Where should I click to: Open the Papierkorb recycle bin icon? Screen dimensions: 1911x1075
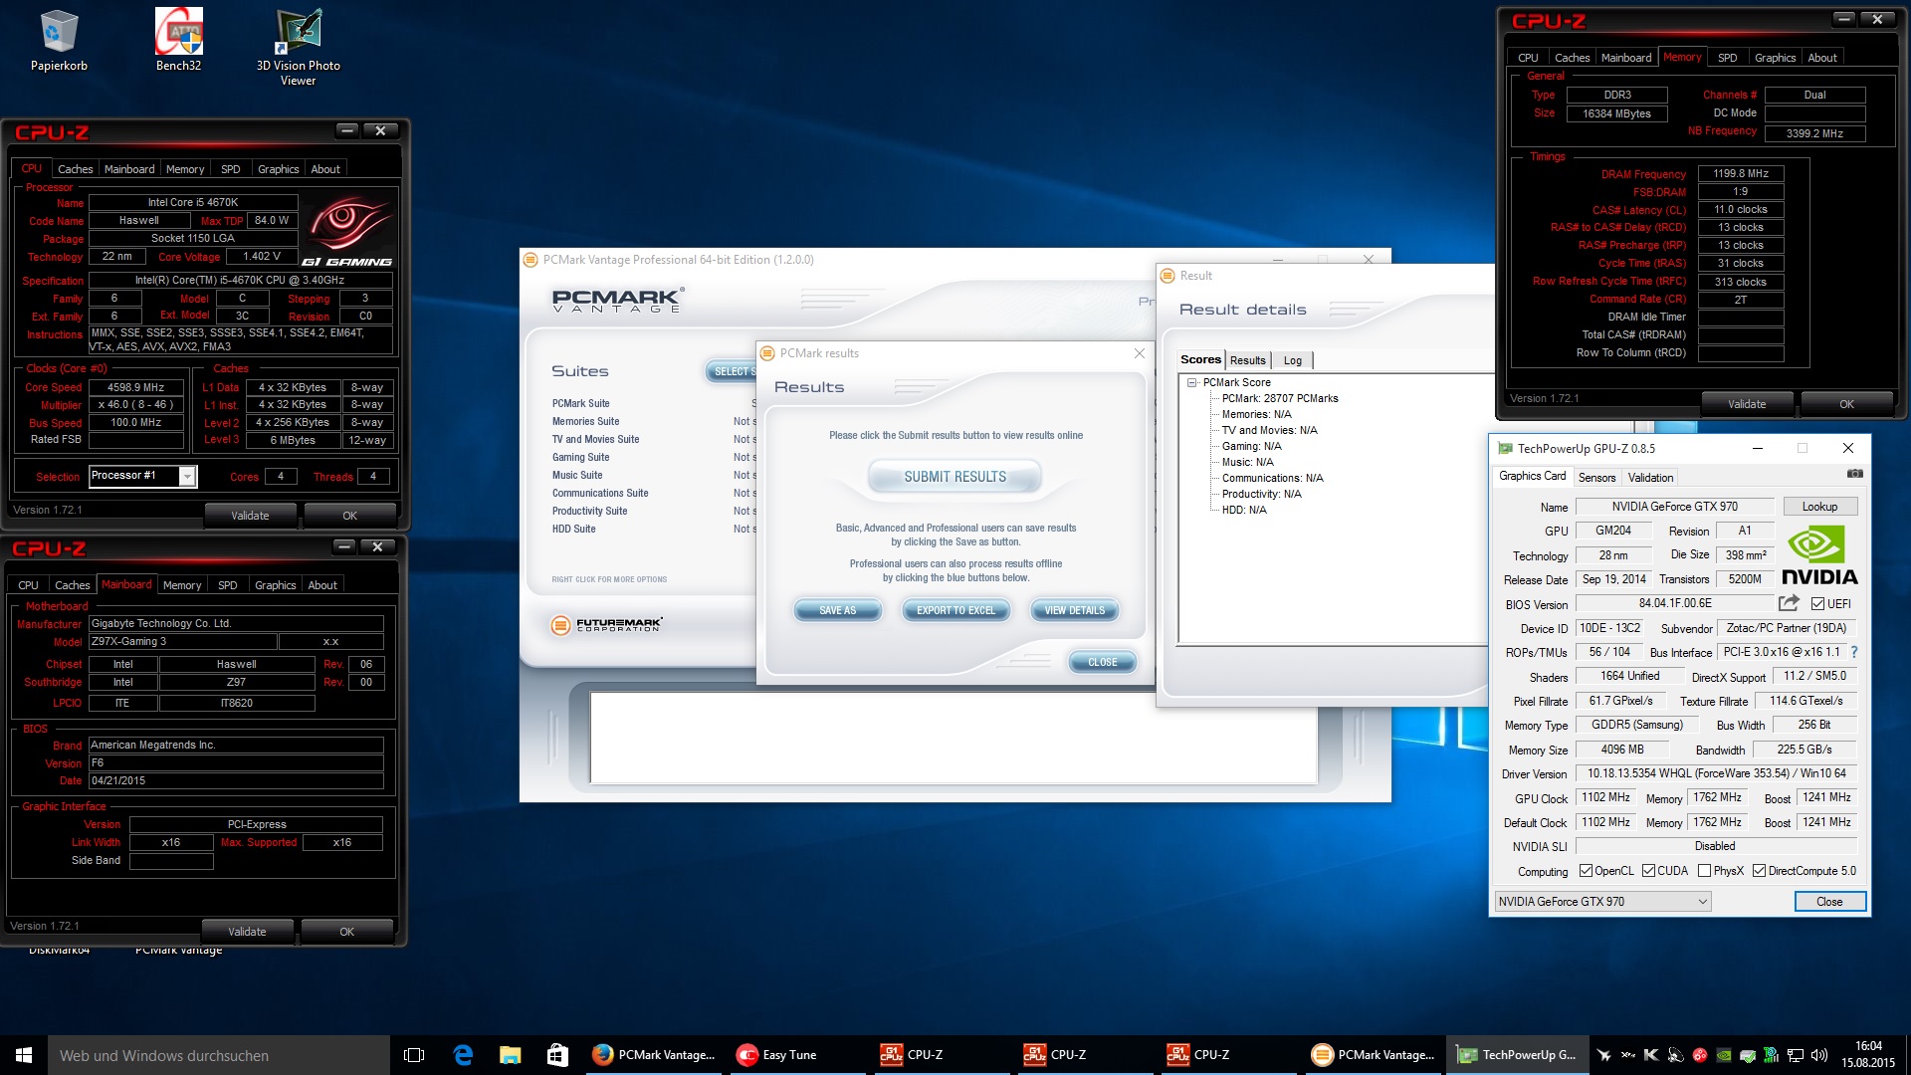[59, 40]
